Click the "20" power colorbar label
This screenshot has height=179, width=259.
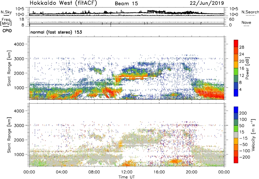point(242,61)
